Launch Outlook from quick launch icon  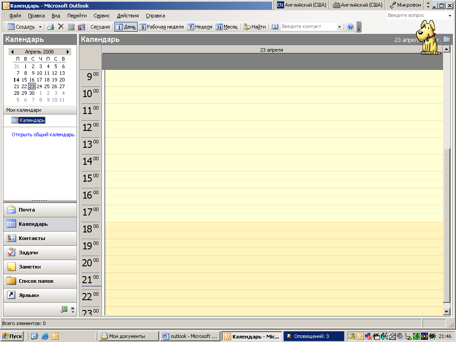[x=55, y=336]
